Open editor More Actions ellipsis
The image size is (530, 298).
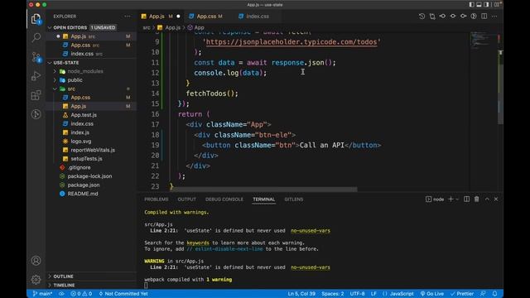coord(494,17)
